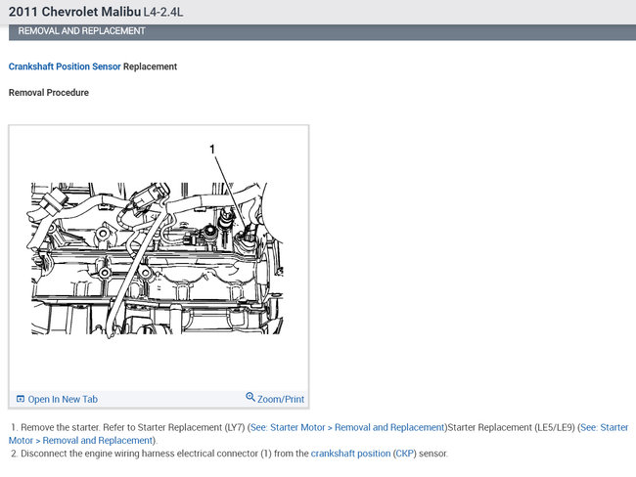Click Zoom/Print link text
This screenshot has height=477, width=636.
click(x=281, y=399)
